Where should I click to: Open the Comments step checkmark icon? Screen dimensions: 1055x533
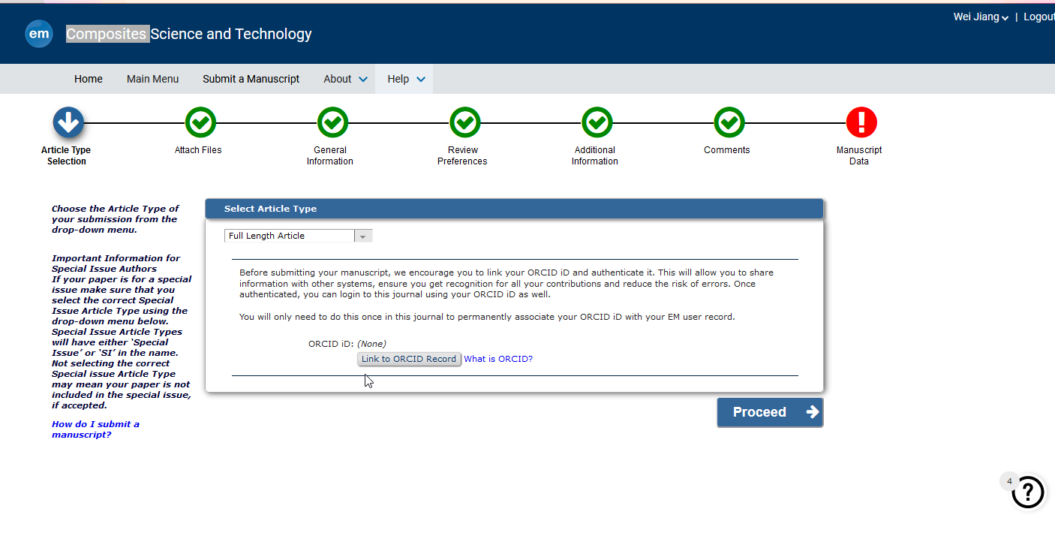[729, 122]
